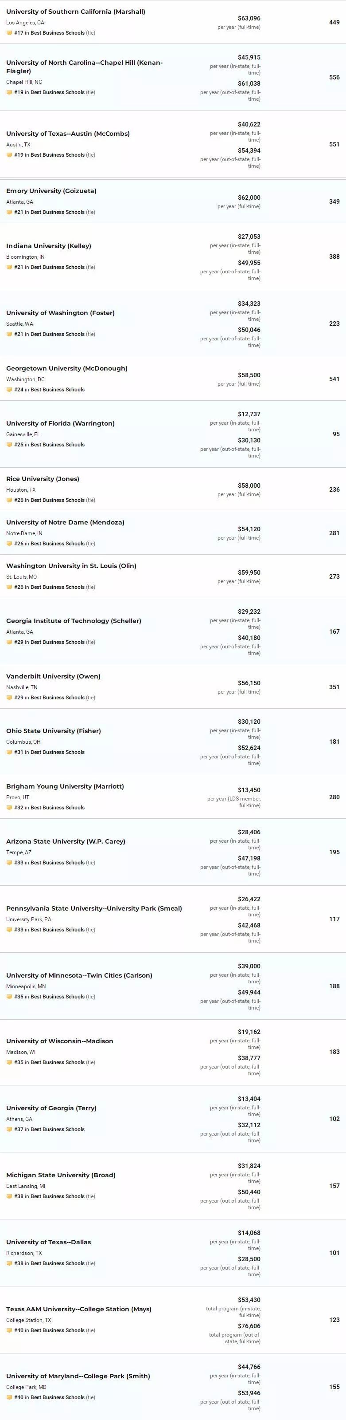The image size is (346, 1420).
Task: Click the ranking badge under University of Georgia (Terry)
Action: [x=9, y=1129]
